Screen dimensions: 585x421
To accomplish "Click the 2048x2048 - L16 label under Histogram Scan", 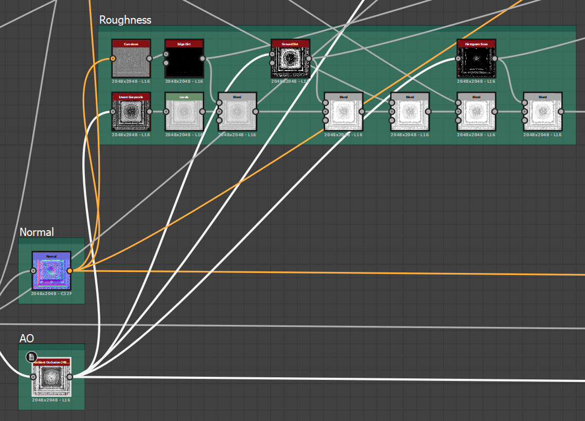I will [476, 81].
